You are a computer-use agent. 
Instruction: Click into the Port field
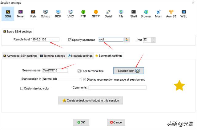147,40
